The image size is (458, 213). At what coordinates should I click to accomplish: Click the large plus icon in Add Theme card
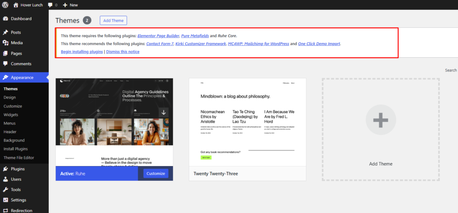(381, 119)
